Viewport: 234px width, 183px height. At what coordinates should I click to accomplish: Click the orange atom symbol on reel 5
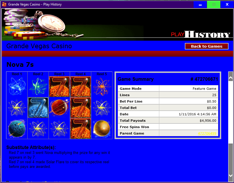pos(102,87)
